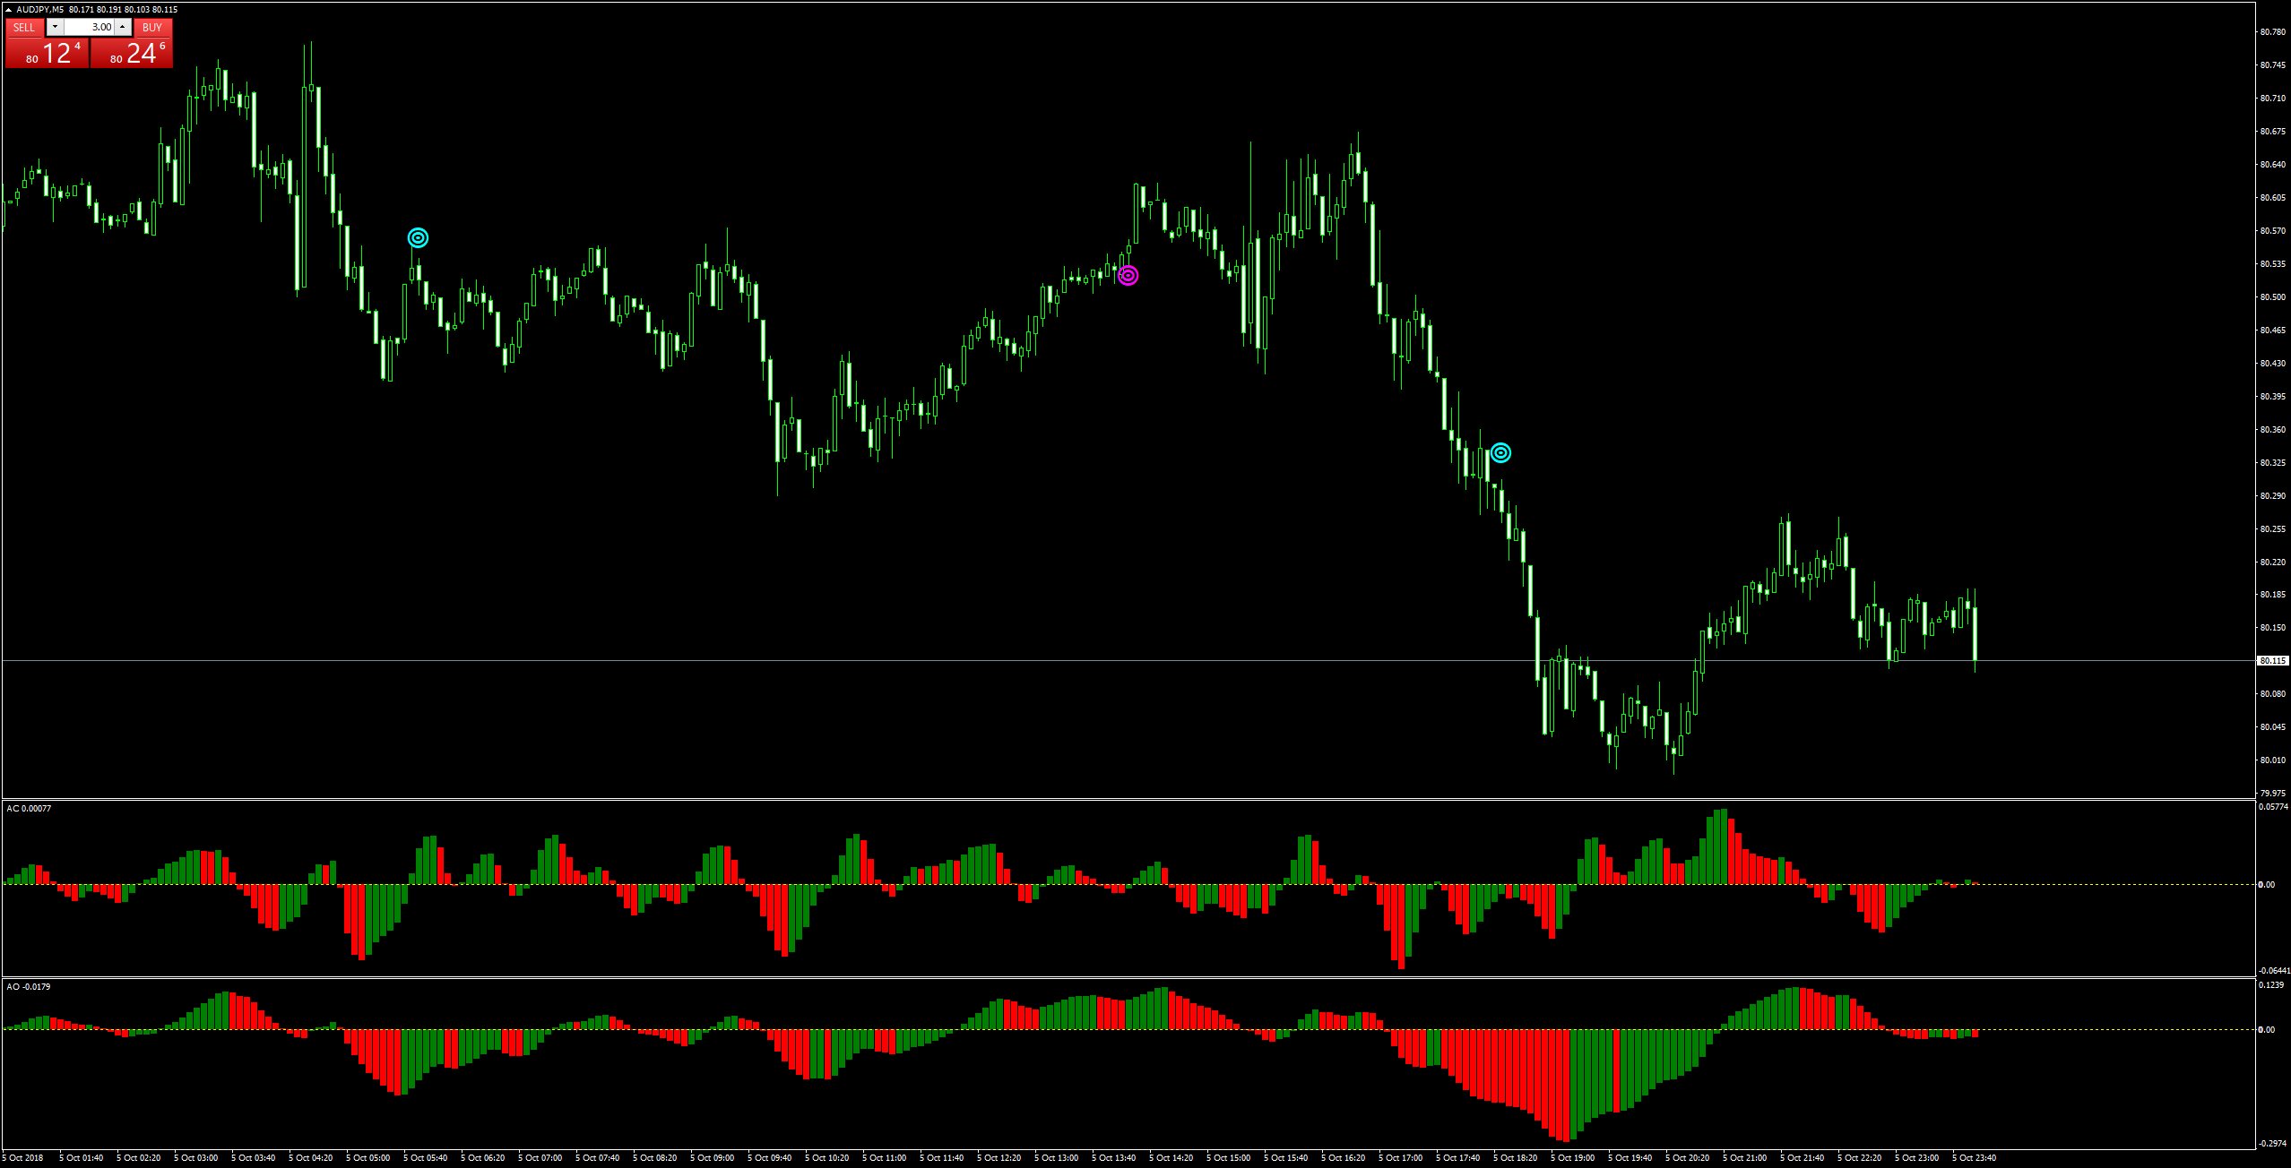Click the buy price 80.24 tile
The width and height of the screenshot is (2291, 1168).
132,54
